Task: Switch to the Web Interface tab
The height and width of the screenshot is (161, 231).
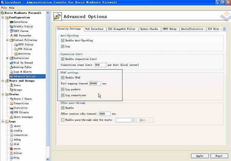Action: 94,29
